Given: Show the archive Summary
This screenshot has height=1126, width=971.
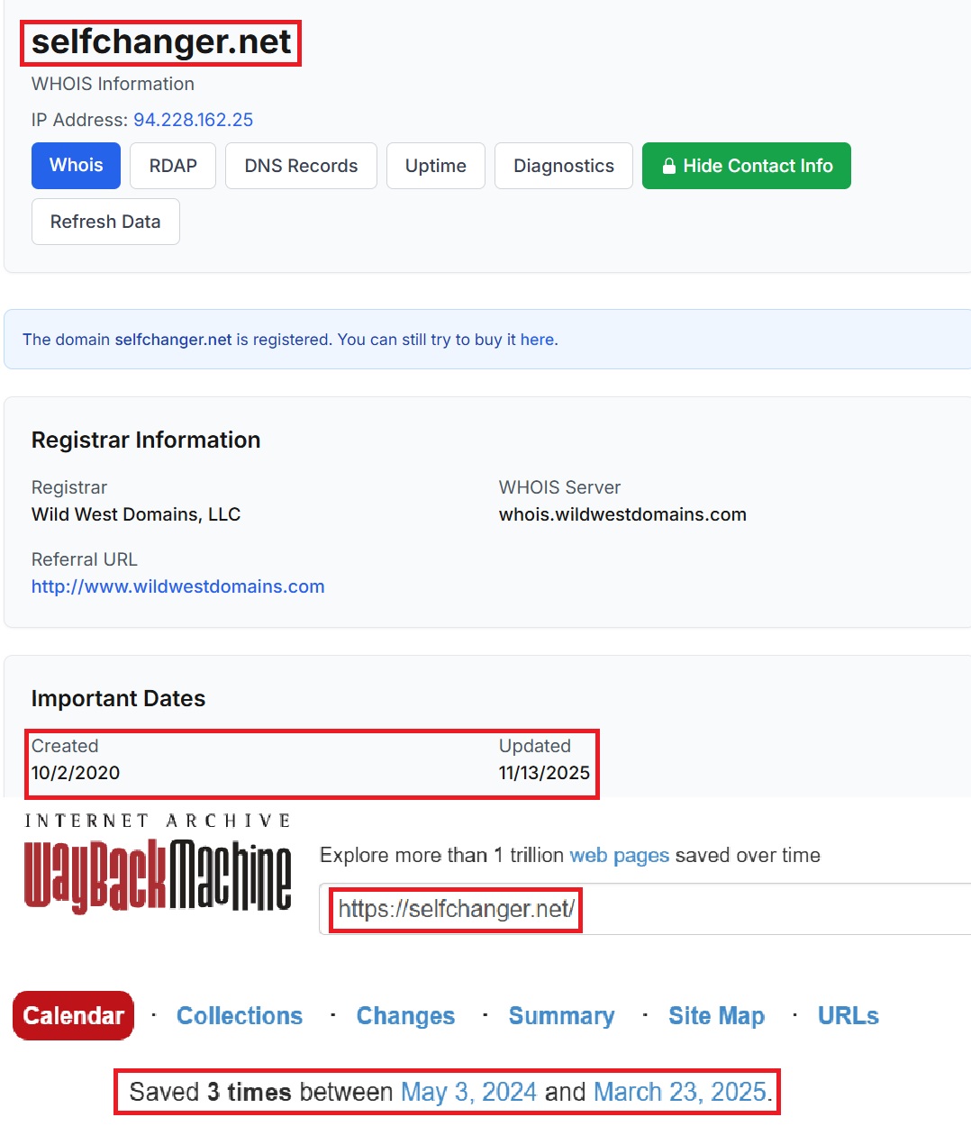Looking at the screenshot, I should point(561,1015).
